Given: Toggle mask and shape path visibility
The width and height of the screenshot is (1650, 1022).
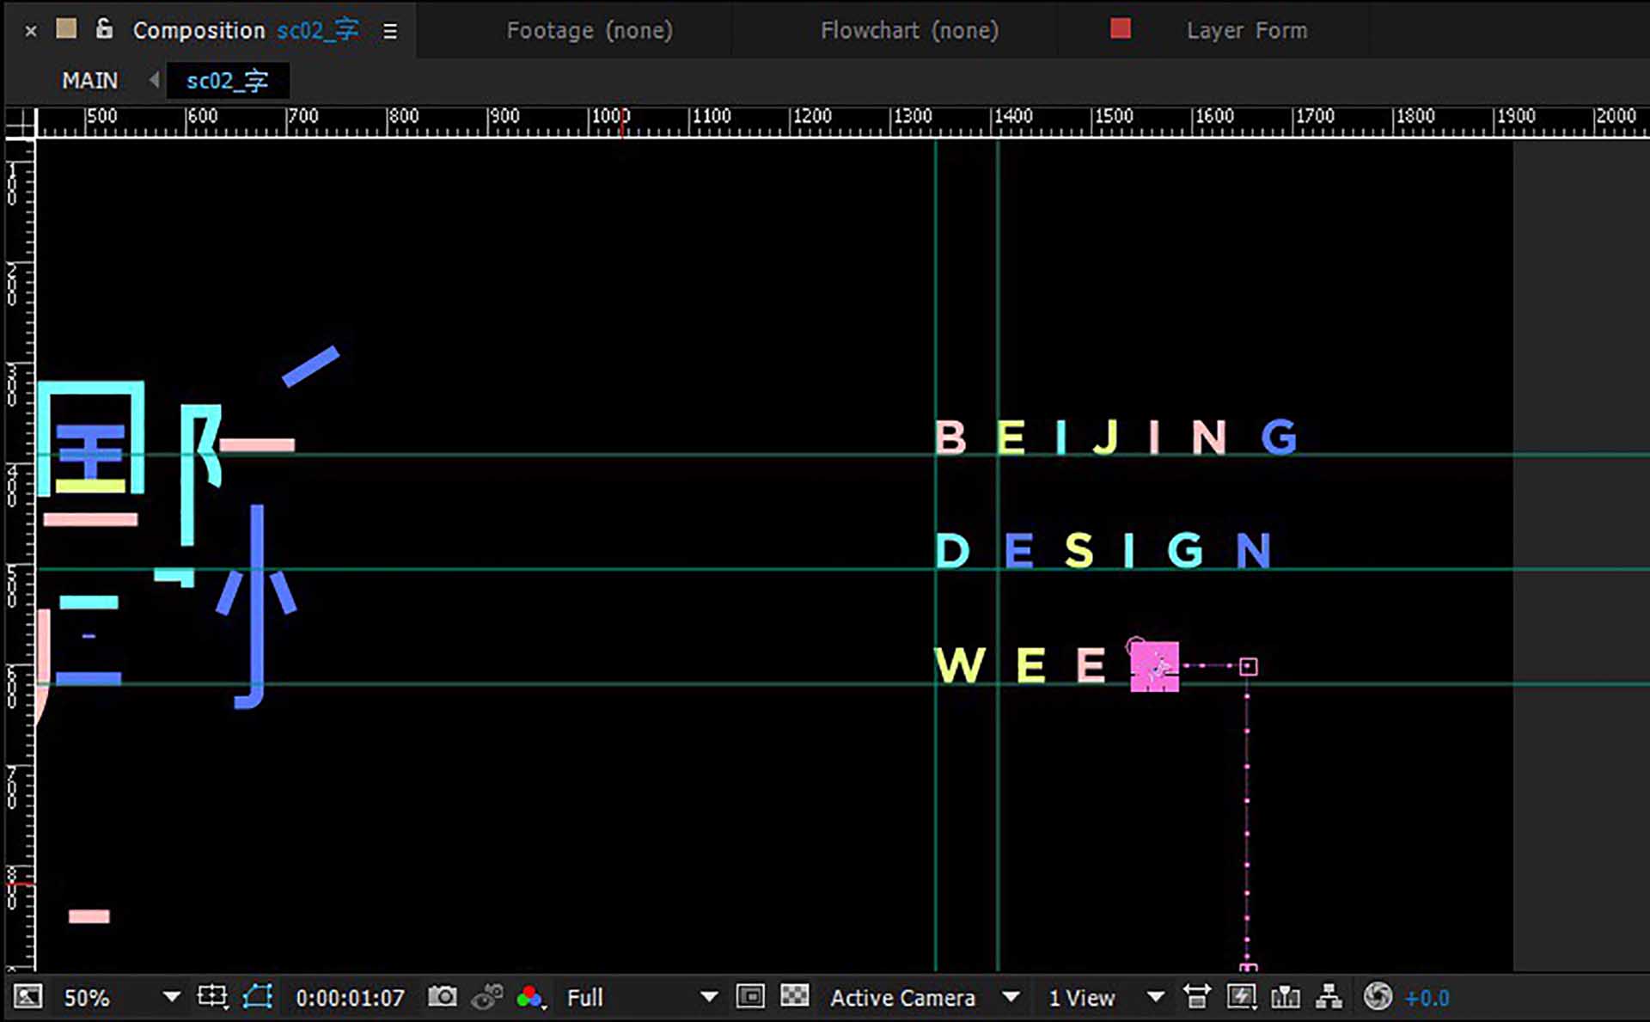Looking at the screenshot, I should [x=258, y=997].
